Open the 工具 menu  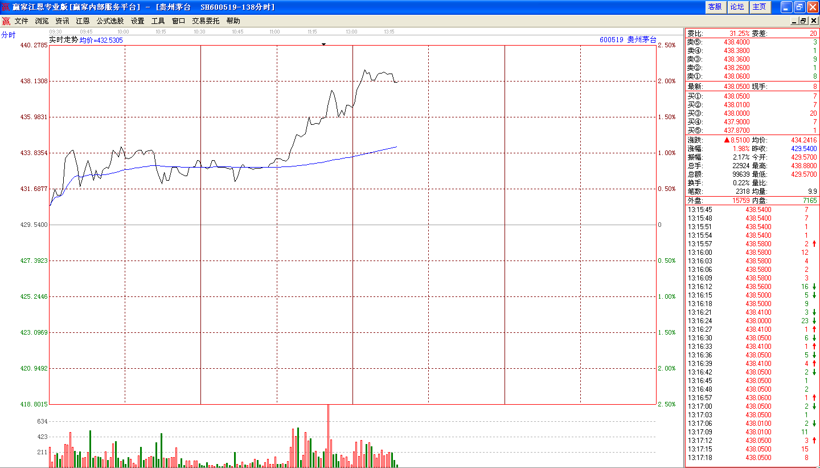[x=158, y=21]
